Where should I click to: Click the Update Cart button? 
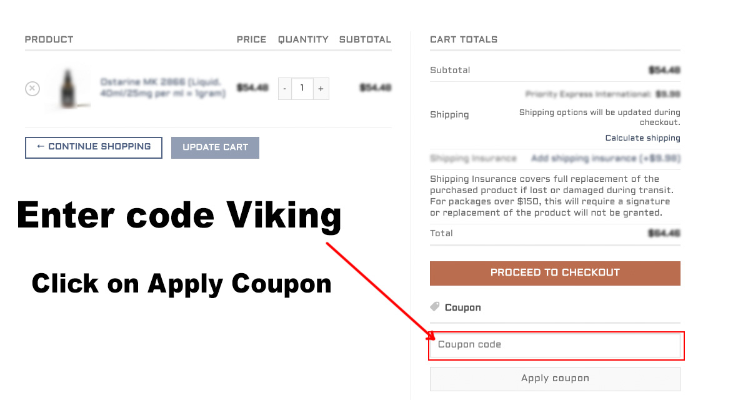[215, 147]
